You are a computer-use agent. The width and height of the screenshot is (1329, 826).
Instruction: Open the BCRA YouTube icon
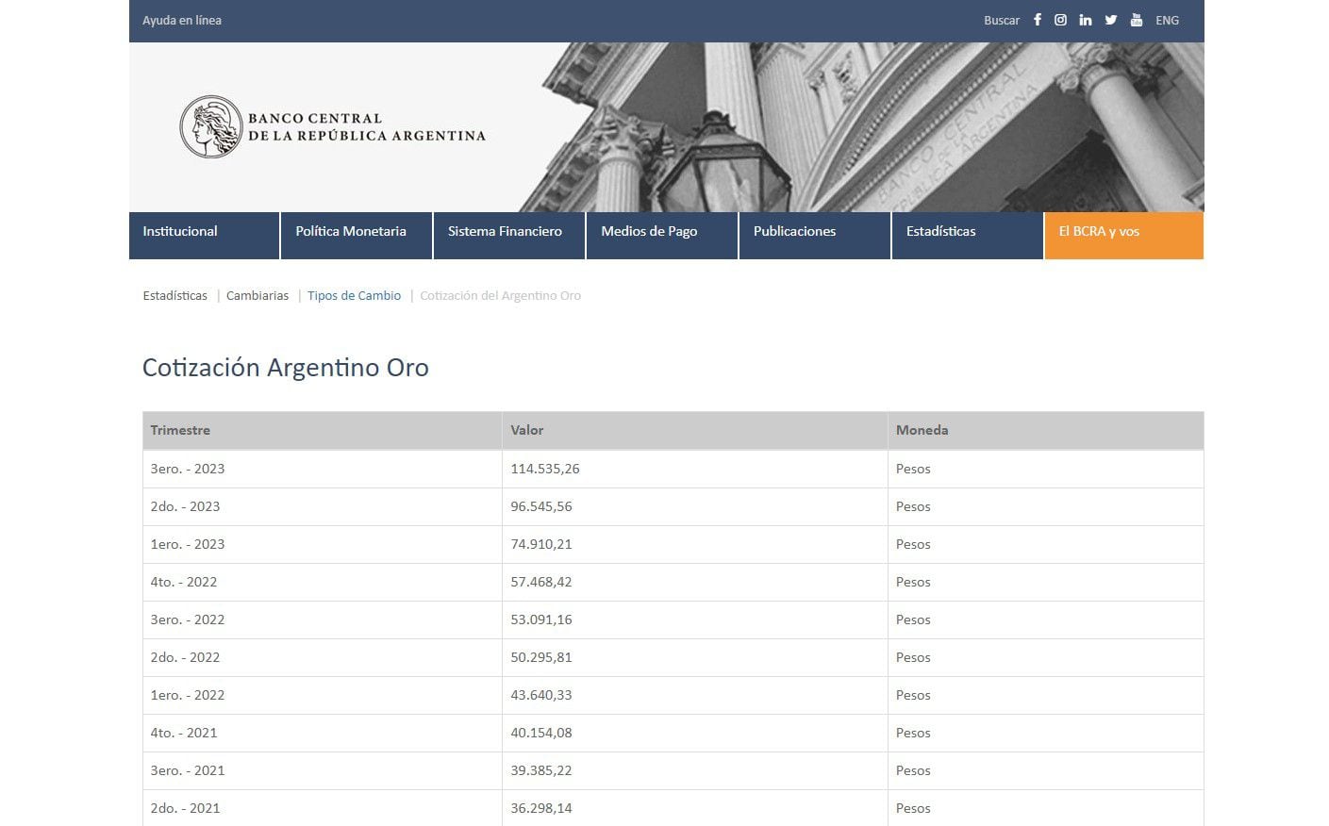pyautogui.click(x=1137, y=20)
